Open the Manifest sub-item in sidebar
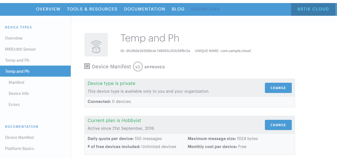Viewport: 337px width, 158px height. click(17, 82)
